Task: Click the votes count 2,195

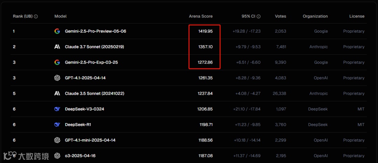Action: point(281,156)
